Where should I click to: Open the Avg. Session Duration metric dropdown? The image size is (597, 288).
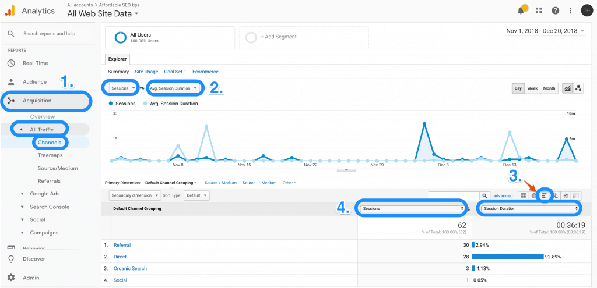click(174, 88)
